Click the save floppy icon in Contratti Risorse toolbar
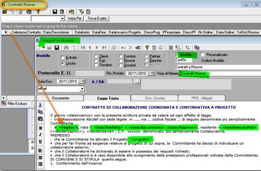The width and height of the screenshot is (261, 171). (x=55, y=12)
